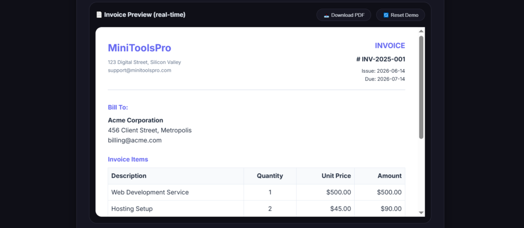Click the Invoice Preview (real-time) title
The width and height of the screenshot is (524, 228).
[x=145, y=15]
